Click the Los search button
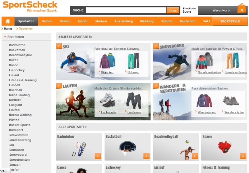The image size is (249, 173). (x=173, y=10)
